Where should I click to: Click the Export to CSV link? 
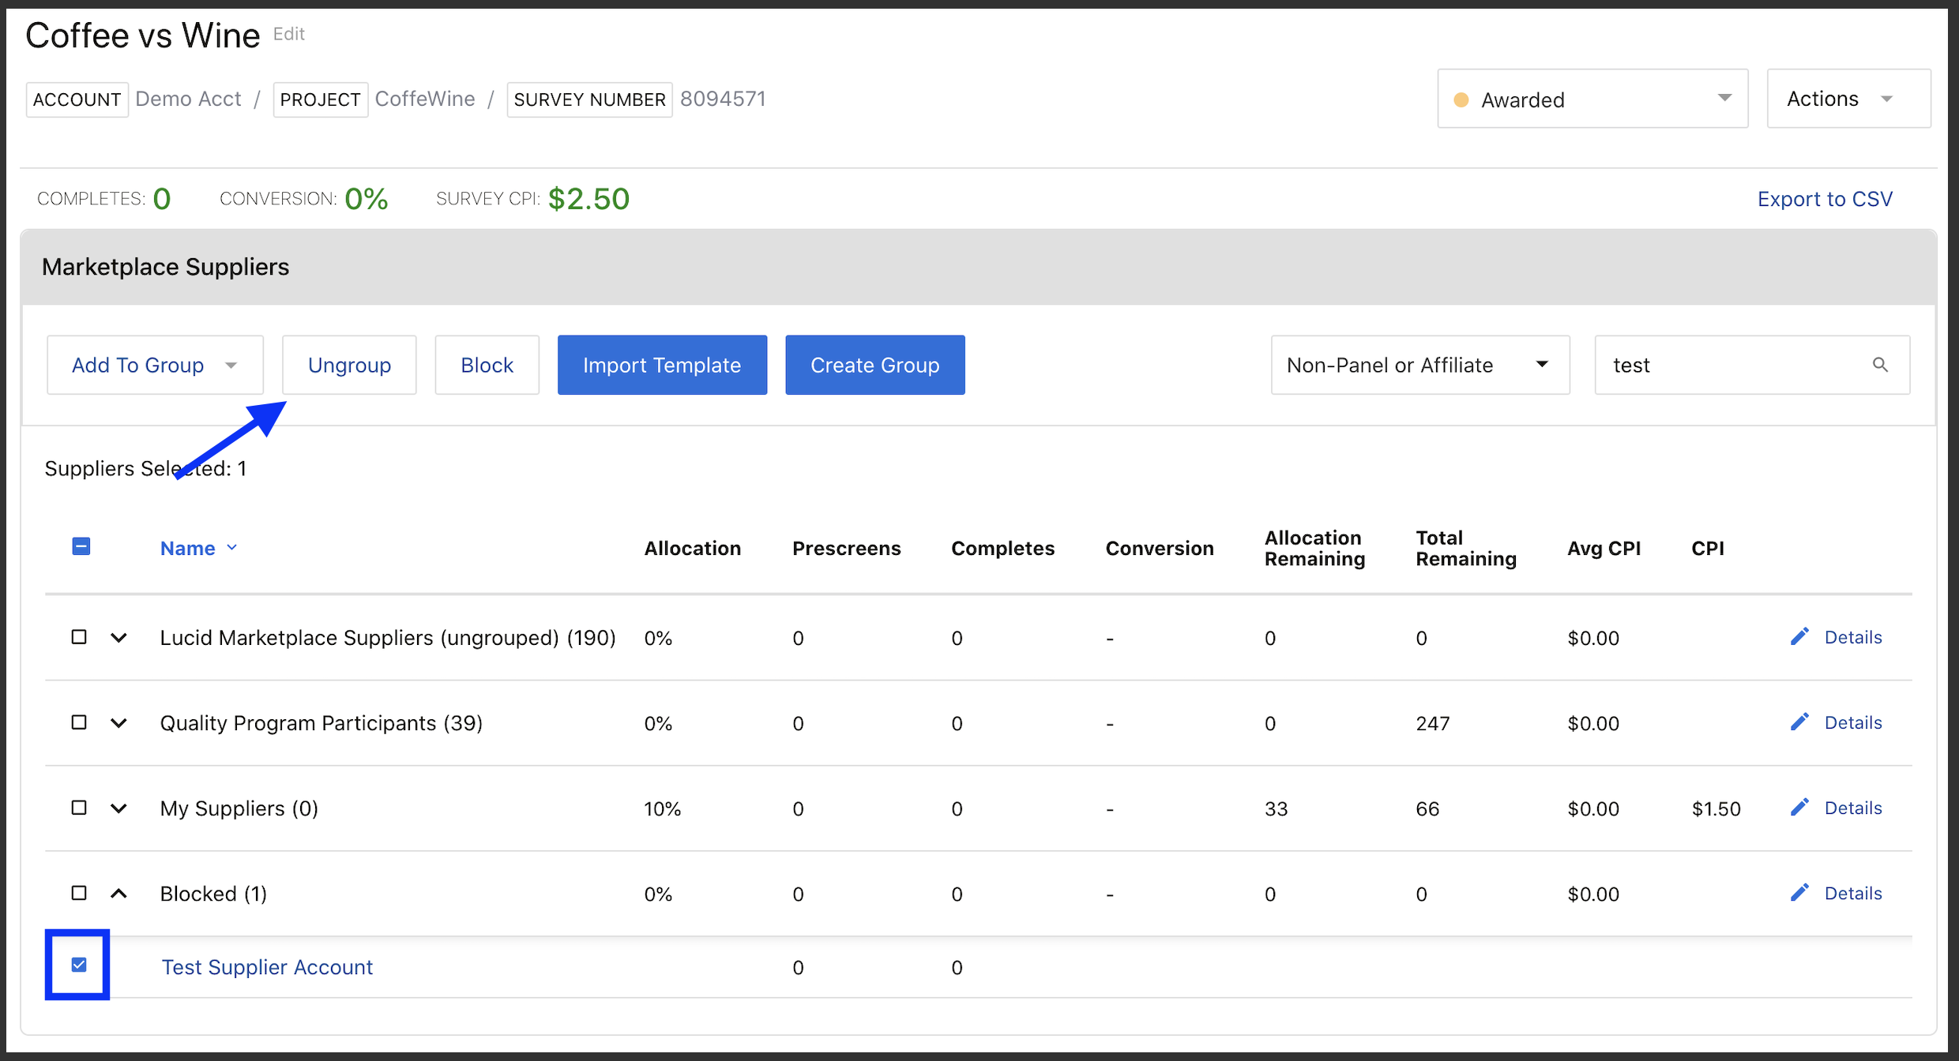1825,199
